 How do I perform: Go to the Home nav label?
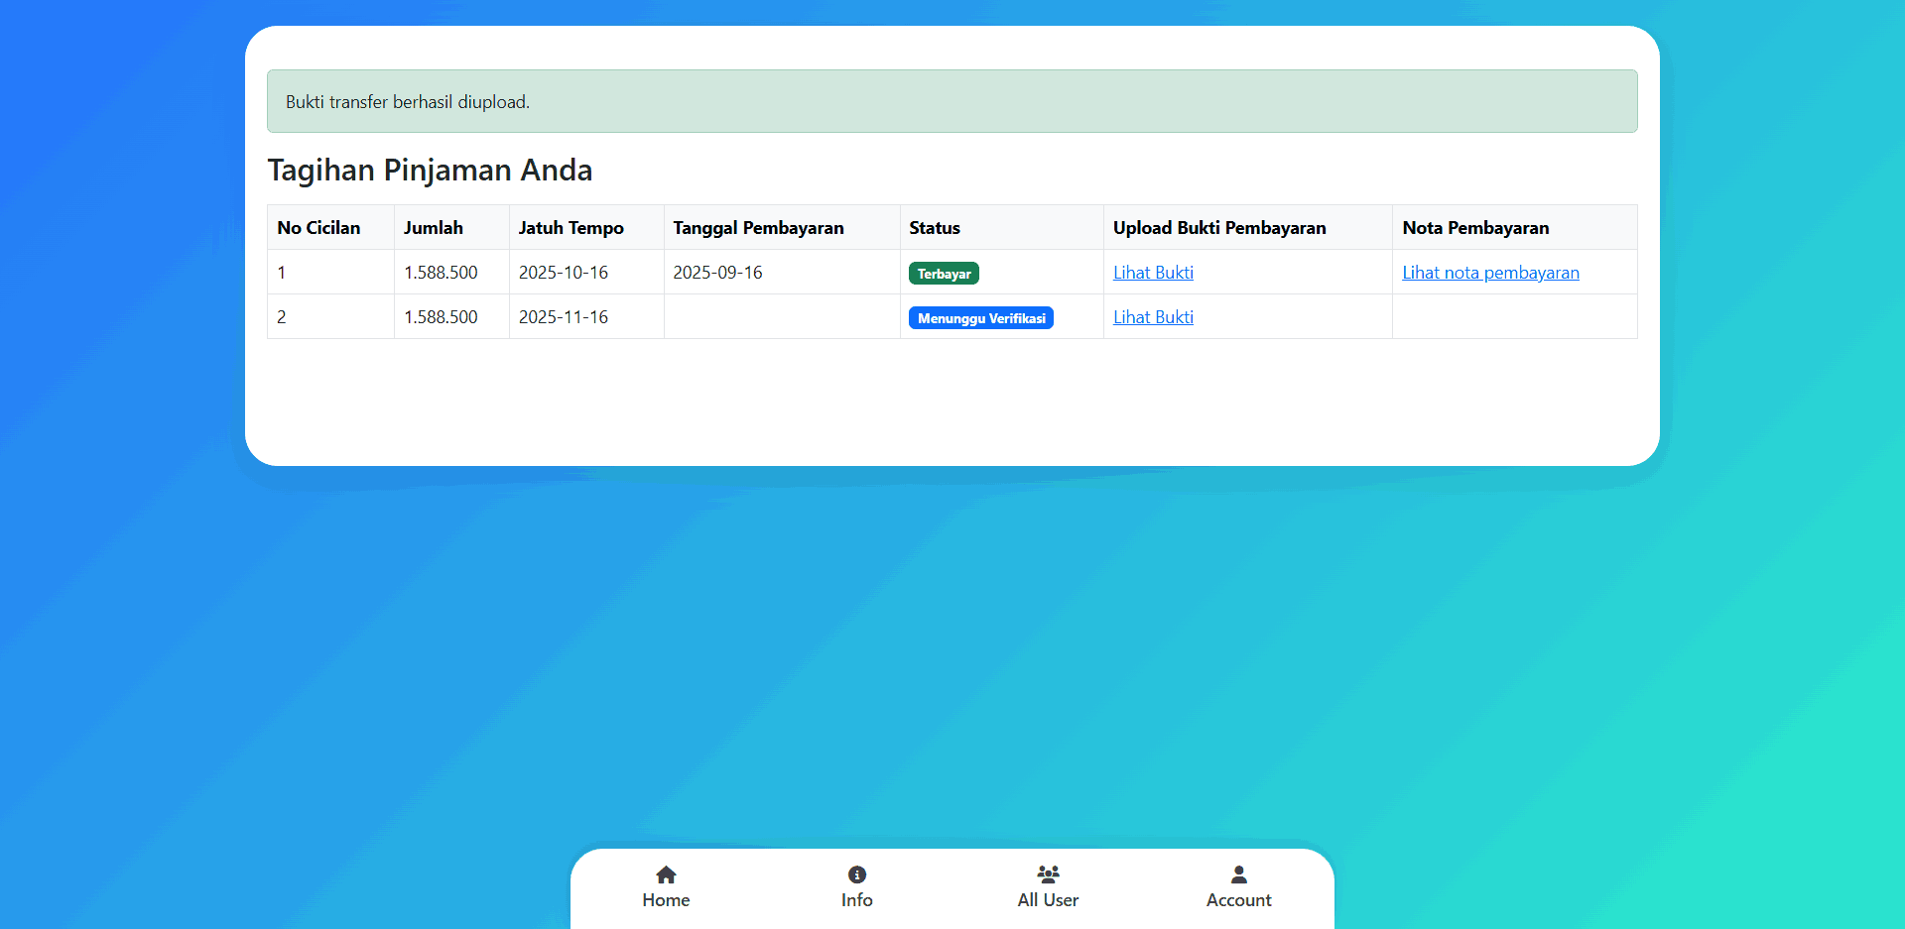point(666,900)
